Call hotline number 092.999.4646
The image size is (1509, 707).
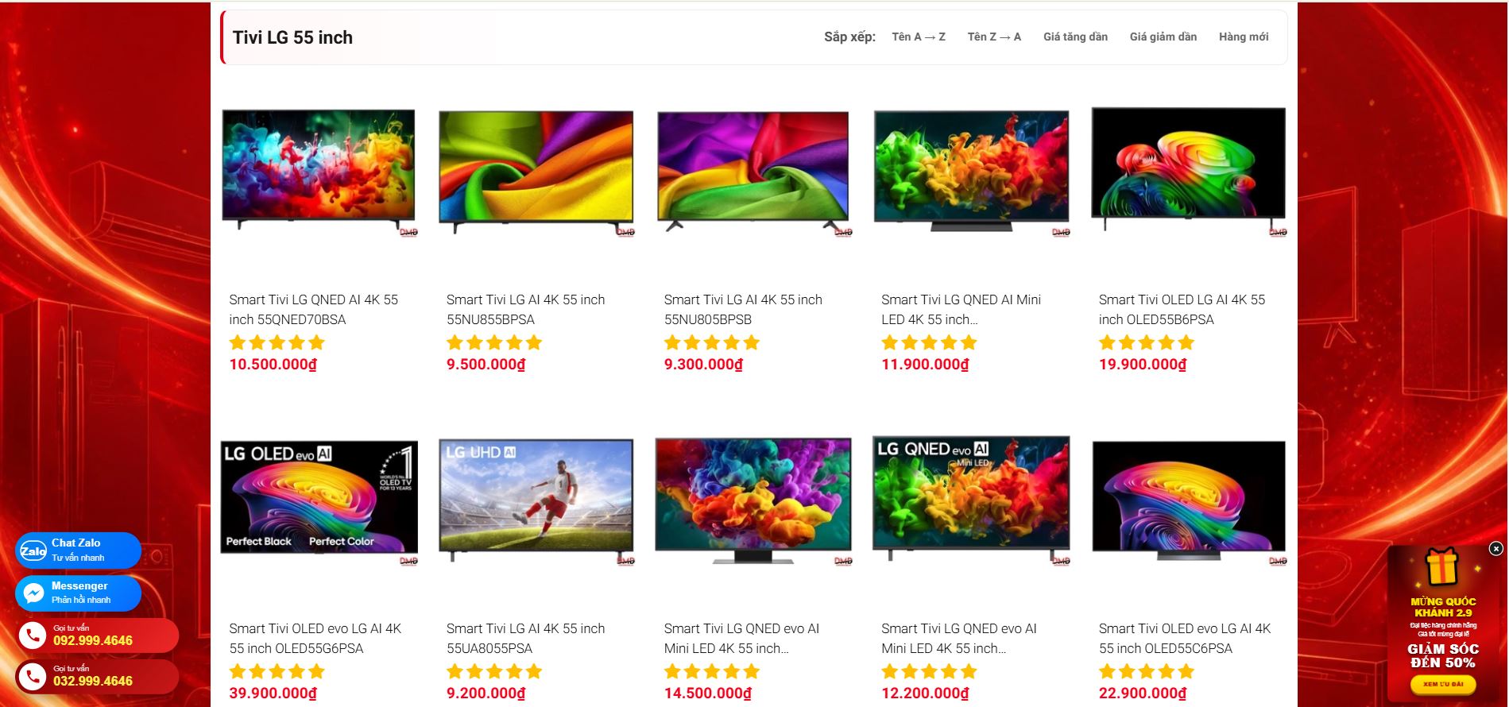pos(93,641)
